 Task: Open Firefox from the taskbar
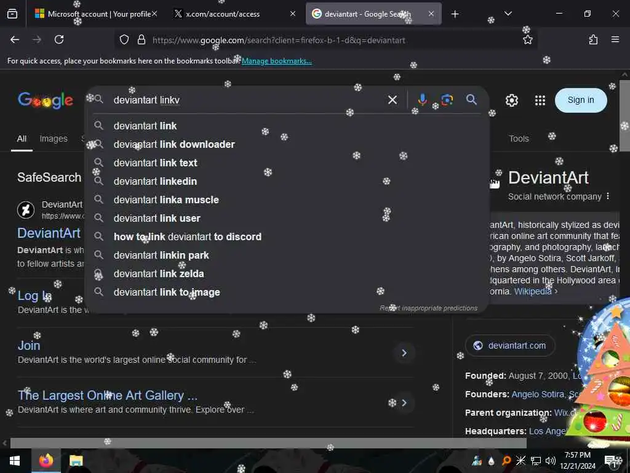(46, 461)
